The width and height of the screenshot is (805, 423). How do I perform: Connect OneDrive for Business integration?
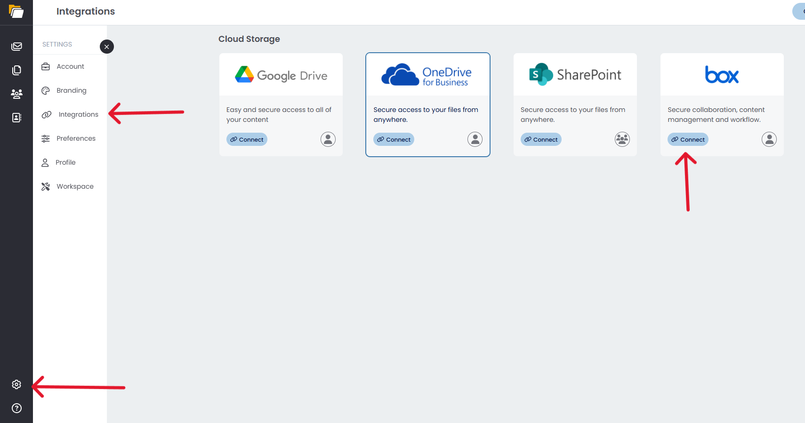point(394,139)
